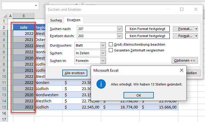This screenshot has width=205, height=122.
Task: Expand the Ersetzen durch history dropdown
Action: pos(120,36)
